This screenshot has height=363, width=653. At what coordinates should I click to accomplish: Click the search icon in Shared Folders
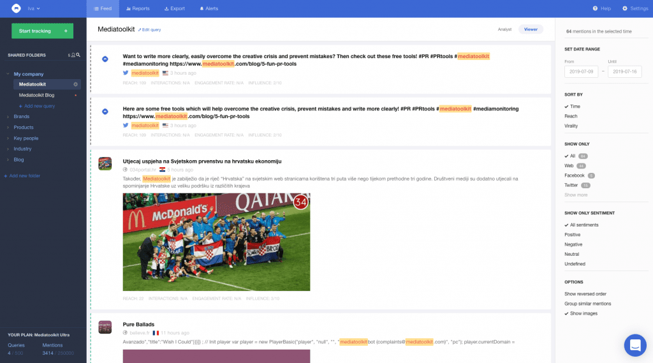coord(78,55)
